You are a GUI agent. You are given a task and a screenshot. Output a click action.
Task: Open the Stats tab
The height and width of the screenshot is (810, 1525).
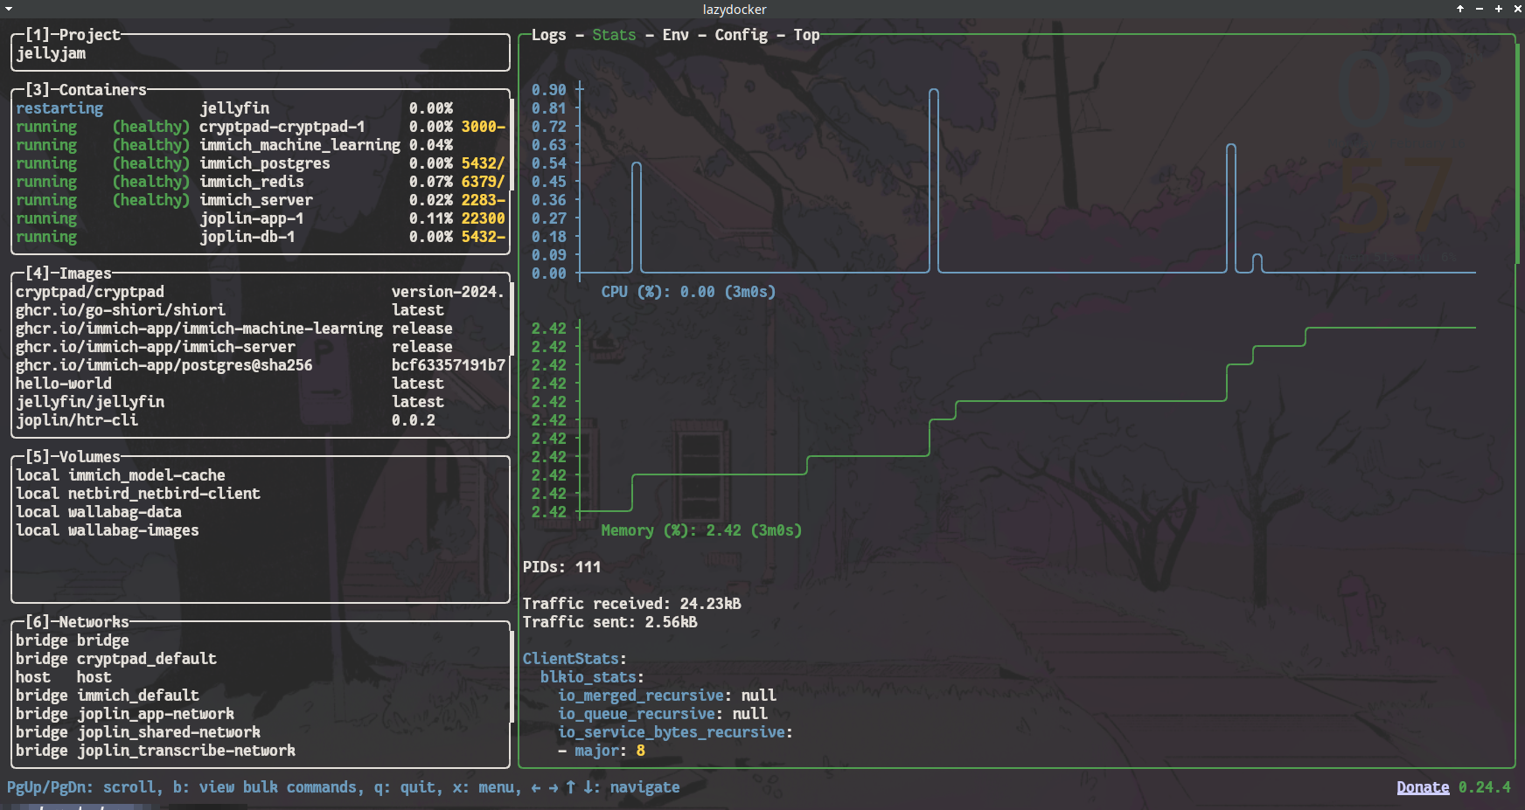pyautogui.click(x=614, y=35)
